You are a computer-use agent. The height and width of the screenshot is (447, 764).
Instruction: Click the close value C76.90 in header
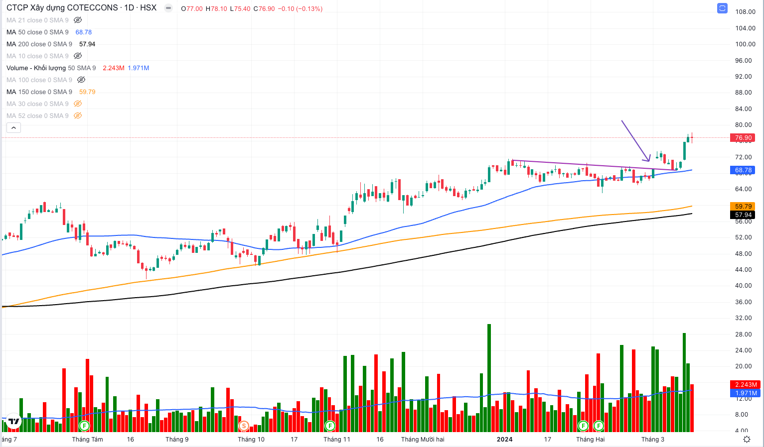tap(264, 9)
